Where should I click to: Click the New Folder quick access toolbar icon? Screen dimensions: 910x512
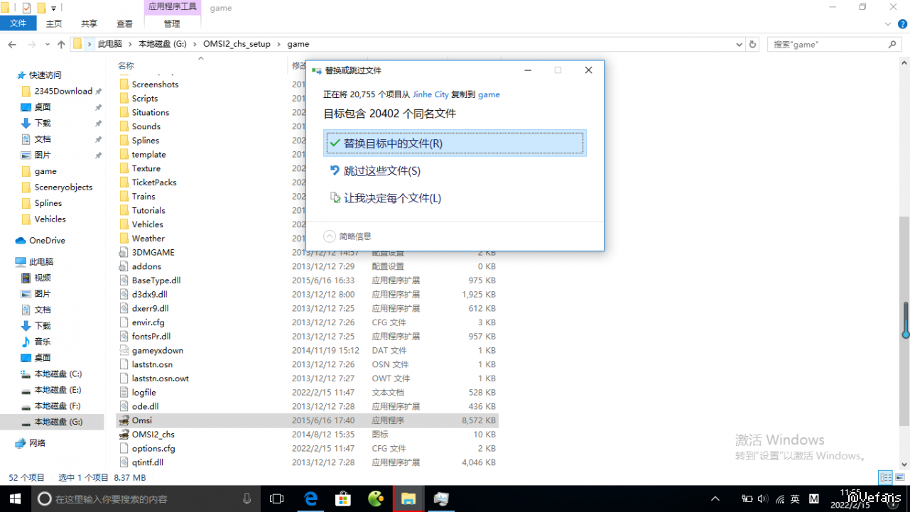41,8
